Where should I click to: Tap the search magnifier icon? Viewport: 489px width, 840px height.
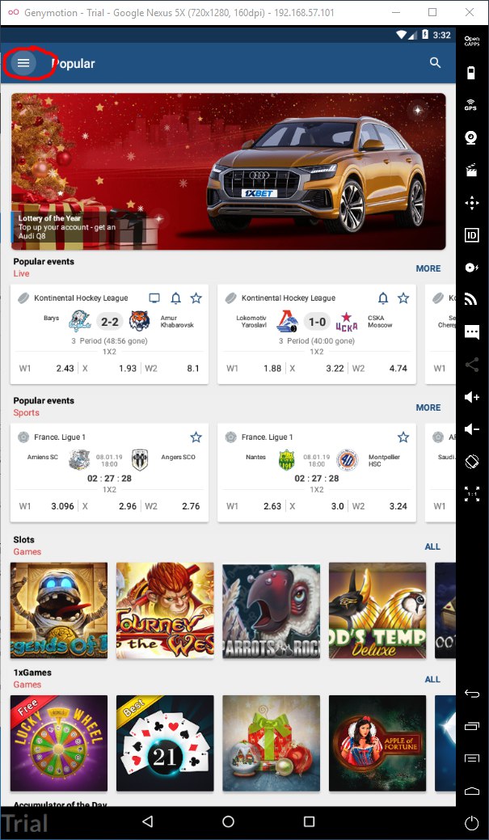coord(436,63)
